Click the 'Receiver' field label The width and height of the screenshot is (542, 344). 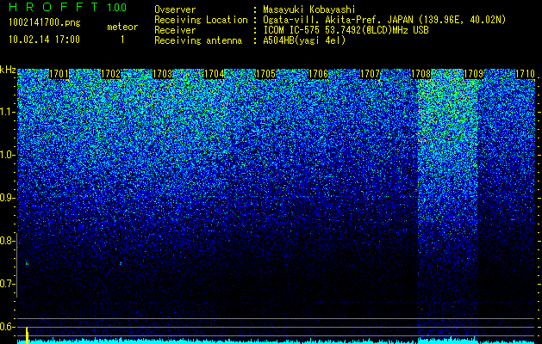(x=175, y=30)
